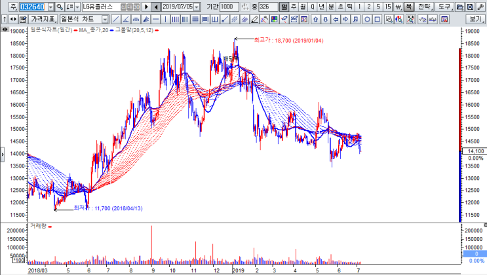Click the horizontal expand arrows icon
The image size is (487, 275).
13,20
